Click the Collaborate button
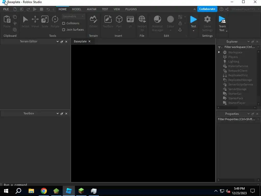 (207, 9)
